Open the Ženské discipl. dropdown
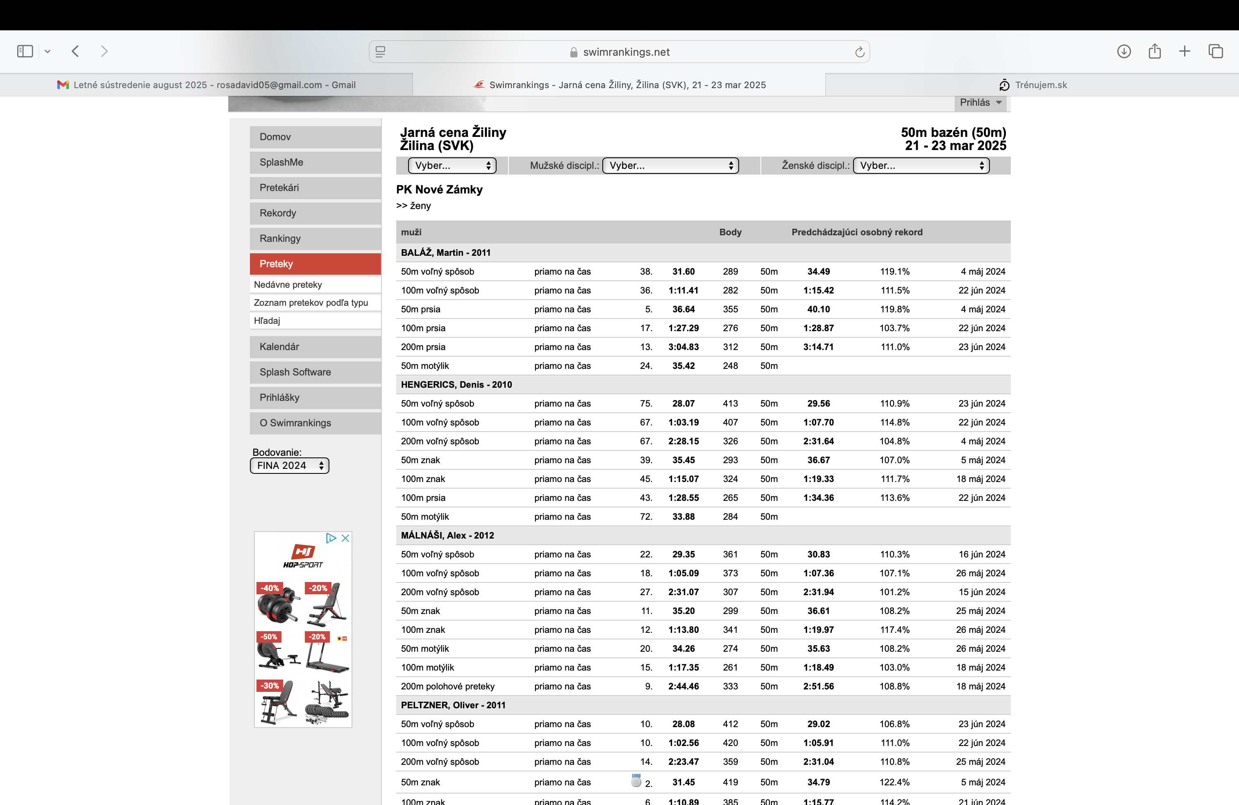This screenshot has width=1239, height=805. pos(921,166)
